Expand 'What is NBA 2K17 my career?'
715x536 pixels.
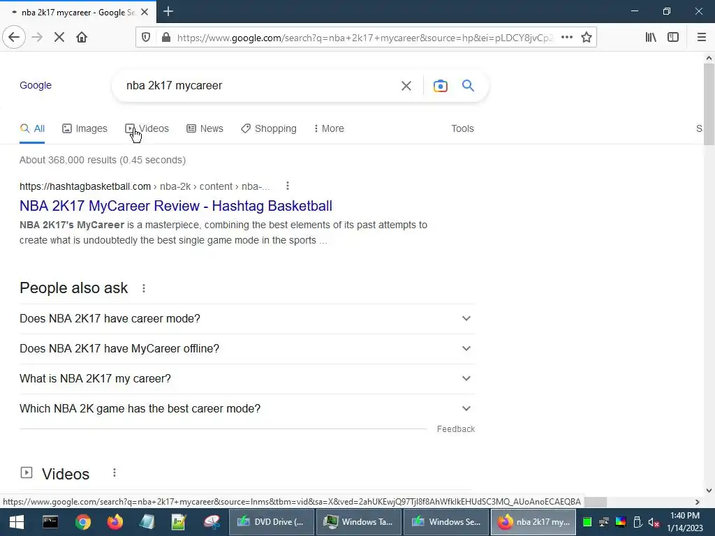(246, 379)
